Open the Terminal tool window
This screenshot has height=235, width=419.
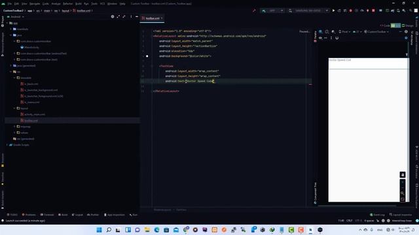[x=47, y=215]
